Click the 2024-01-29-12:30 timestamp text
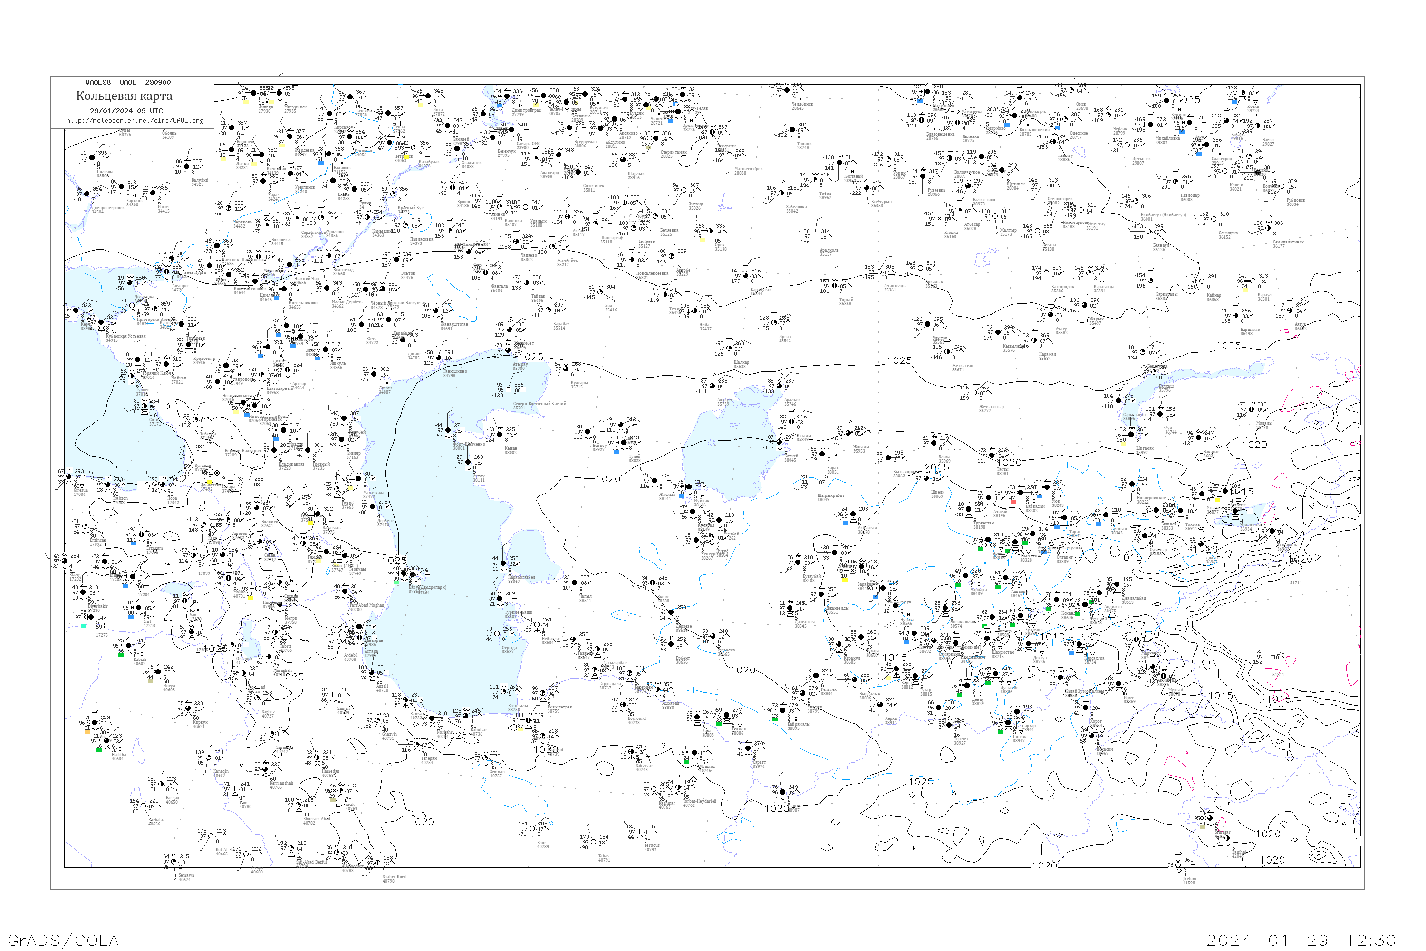Image resolution: width=1426 pixels, height=951 pixels. click(1301, 940)
